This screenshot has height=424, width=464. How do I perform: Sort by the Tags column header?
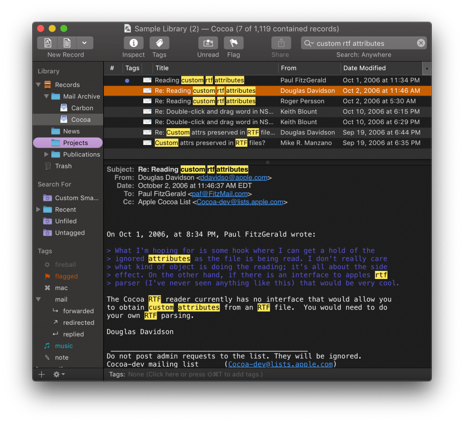(132, 68)
